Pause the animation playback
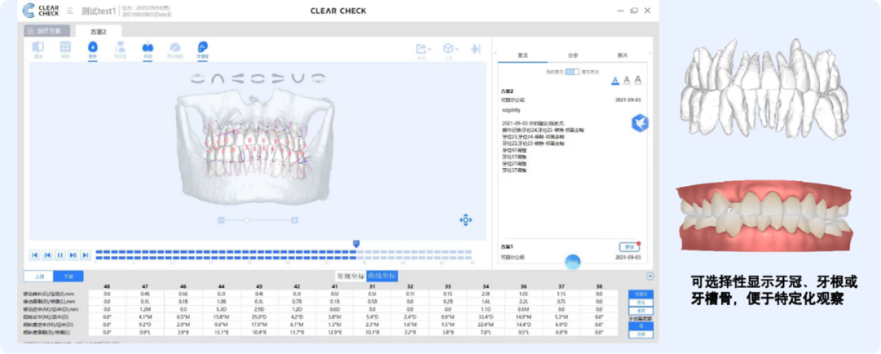Screen dimensions: 881x354 click(x=60, y=254)
